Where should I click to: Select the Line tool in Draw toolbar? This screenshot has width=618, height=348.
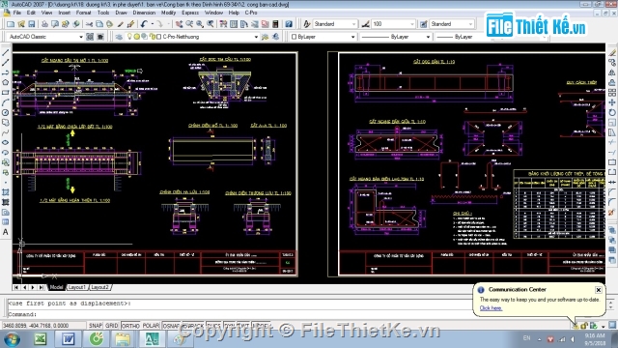[6, 52]
